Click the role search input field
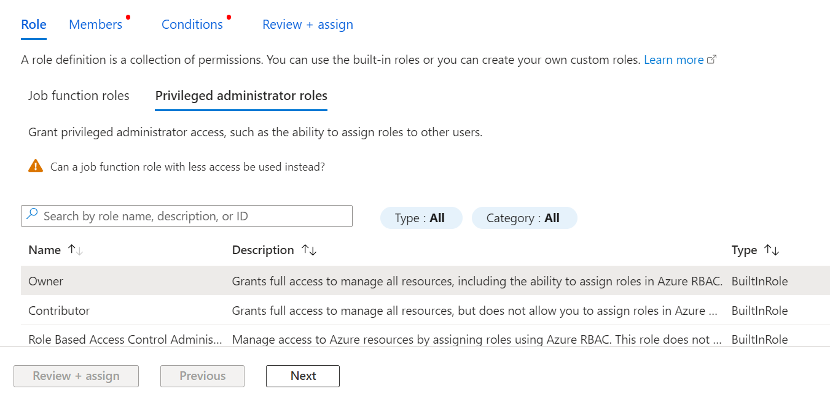Viewport: 830px width, 394px height. 194,216
